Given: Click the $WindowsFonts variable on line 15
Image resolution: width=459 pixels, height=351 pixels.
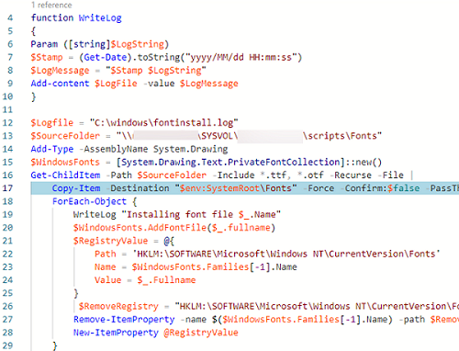Looking at the screenshot, I should (x=65, y=162).
